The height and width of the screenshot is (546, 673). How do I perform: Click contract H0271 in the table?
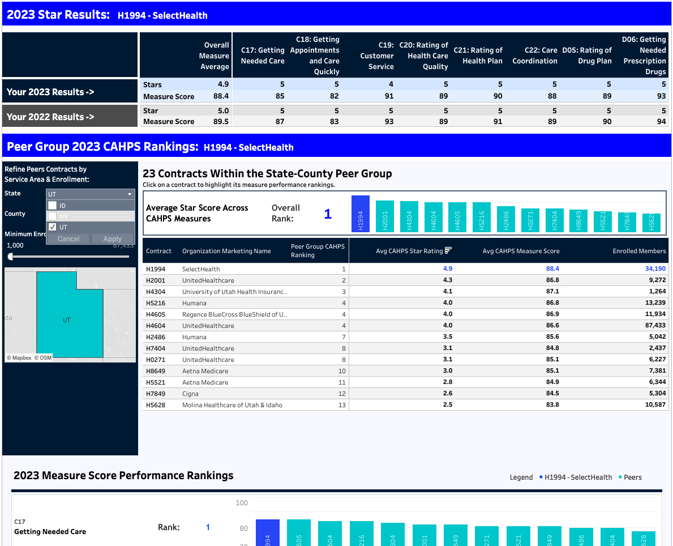coord(156,360)
